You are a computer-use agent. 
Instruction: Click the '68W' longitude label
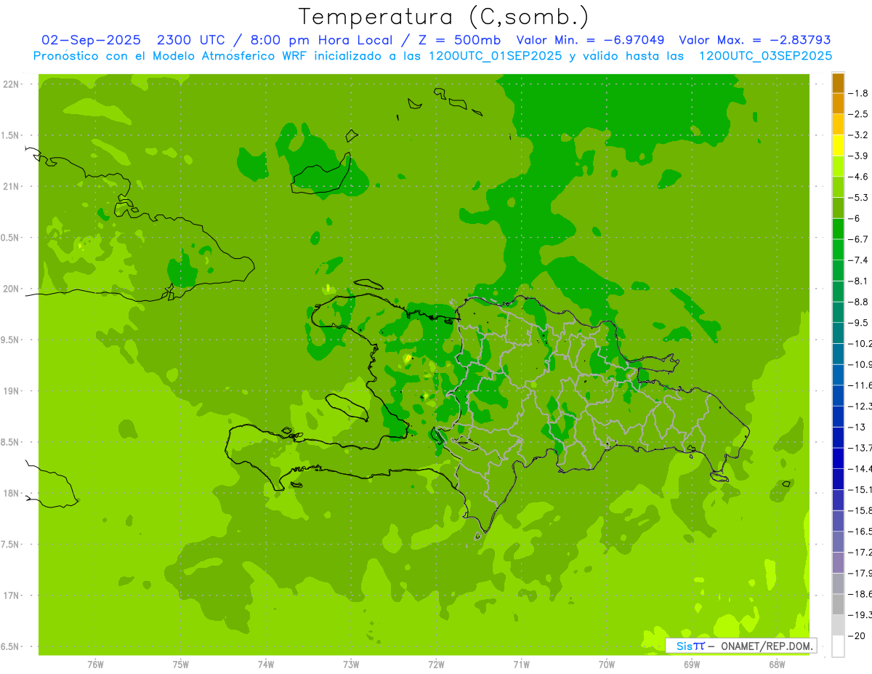pos(777,665)
